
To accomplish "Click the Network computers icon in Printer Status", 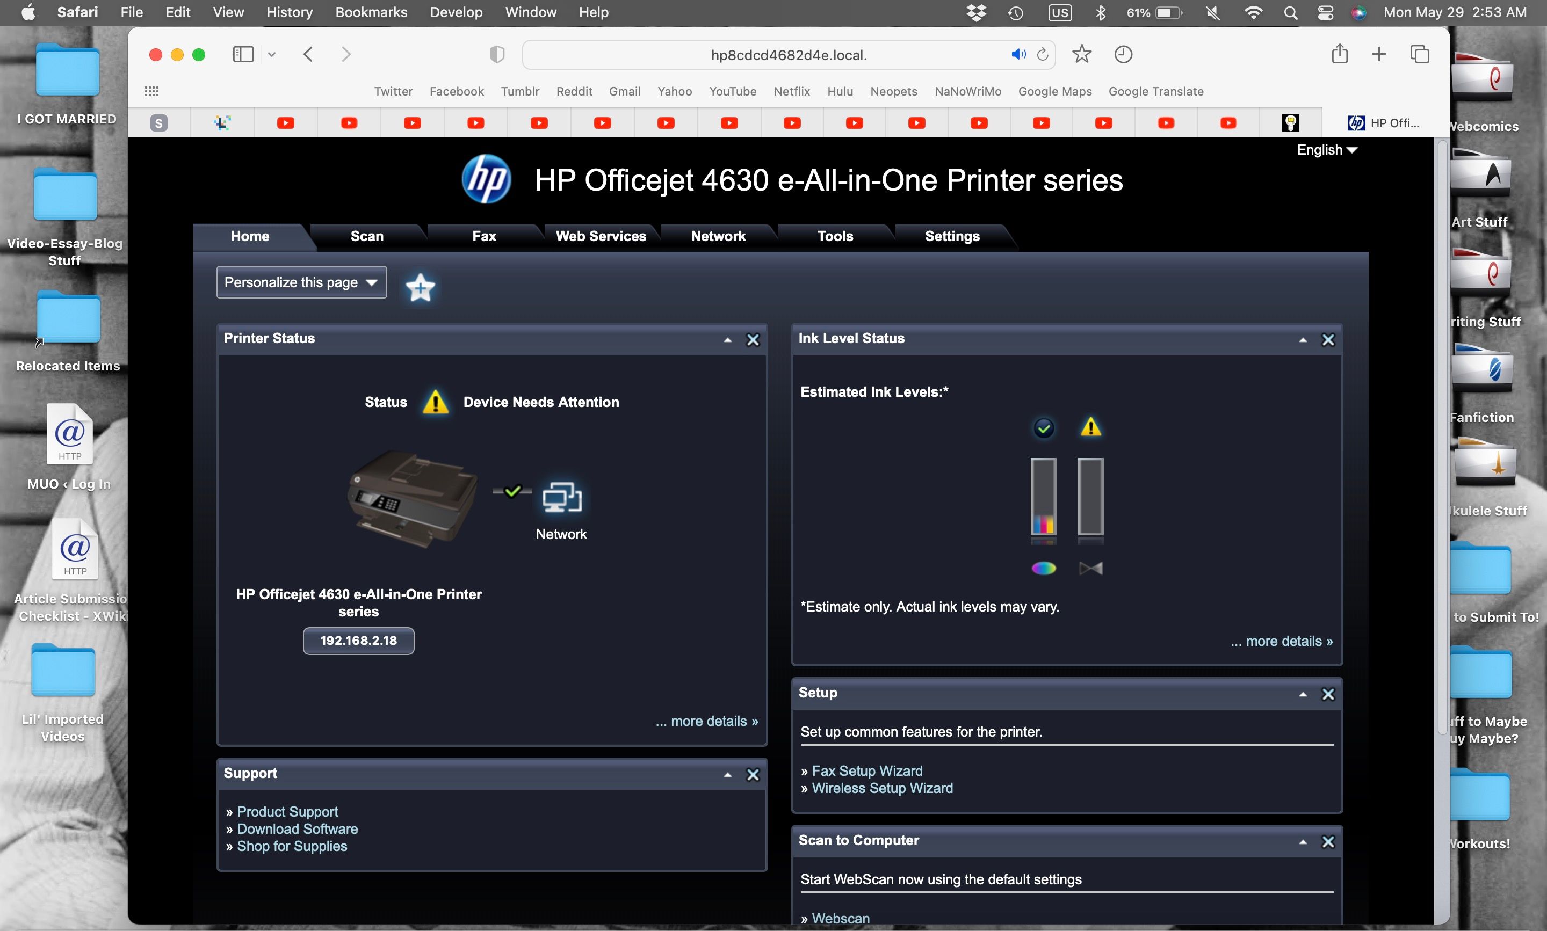I will pos(562,498).
